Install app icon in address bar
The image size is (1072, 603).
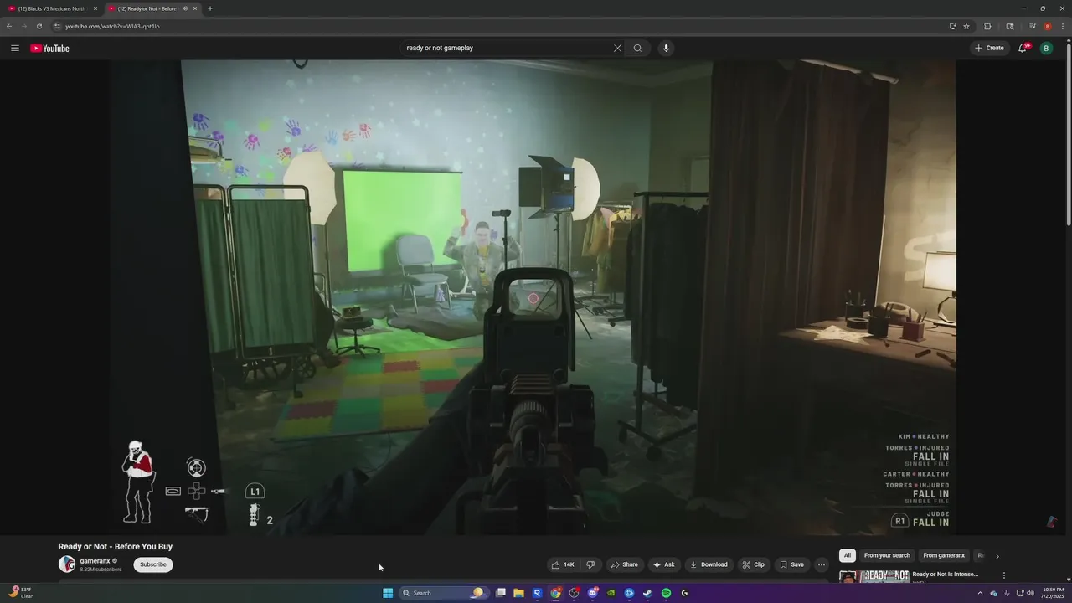(x=952, y=26)
